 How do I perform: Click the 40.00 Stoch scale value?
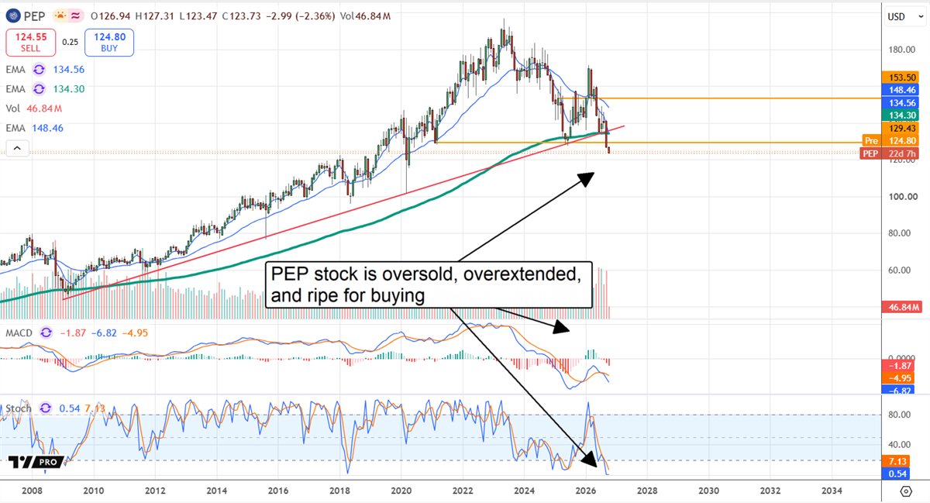[x=901, y=445]
